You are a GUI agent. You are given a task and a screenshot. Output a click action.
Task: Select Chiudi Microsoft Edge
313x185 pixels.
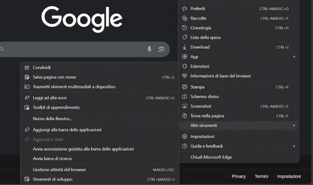tap(239, 157)
